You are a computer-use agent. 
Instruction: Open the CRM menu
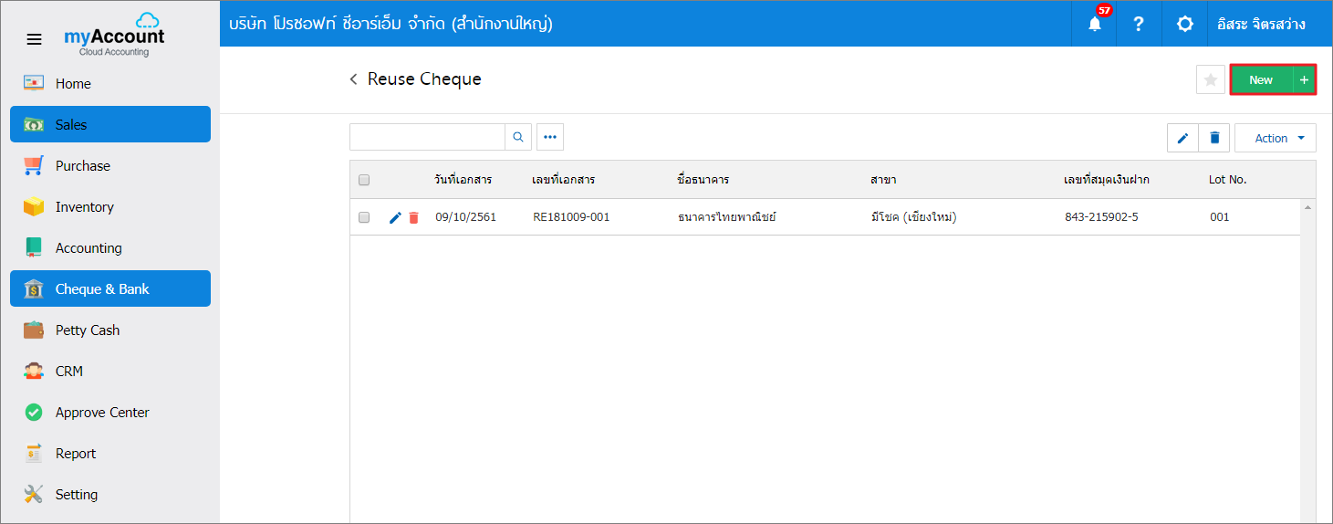click(x=110, y=371)
